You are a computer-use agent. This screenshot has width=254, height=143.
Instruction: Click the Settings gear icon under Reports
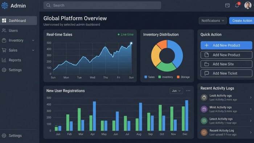click(4, 70)
